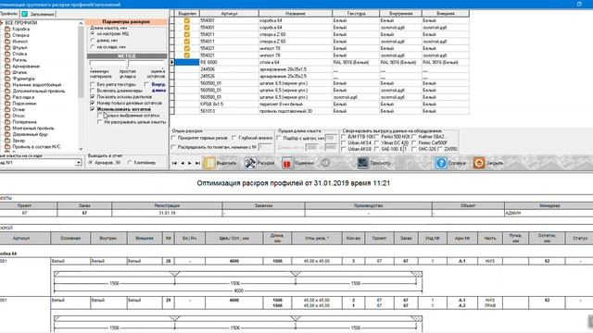Open the Справка help icon
This screenshot has height=333, width=593.
point(441,163)
